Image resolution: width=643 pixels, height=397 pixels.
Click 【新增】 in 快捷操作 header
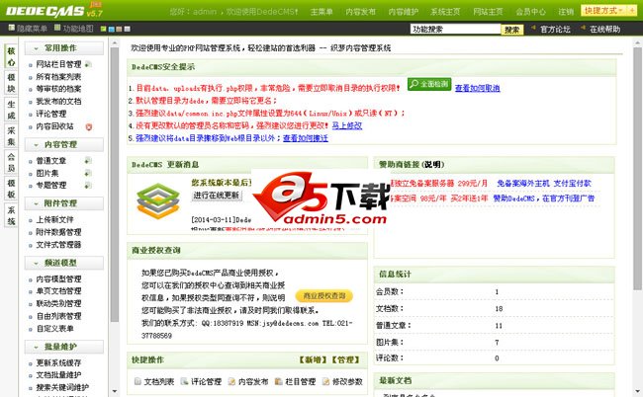tap(314, 359)
